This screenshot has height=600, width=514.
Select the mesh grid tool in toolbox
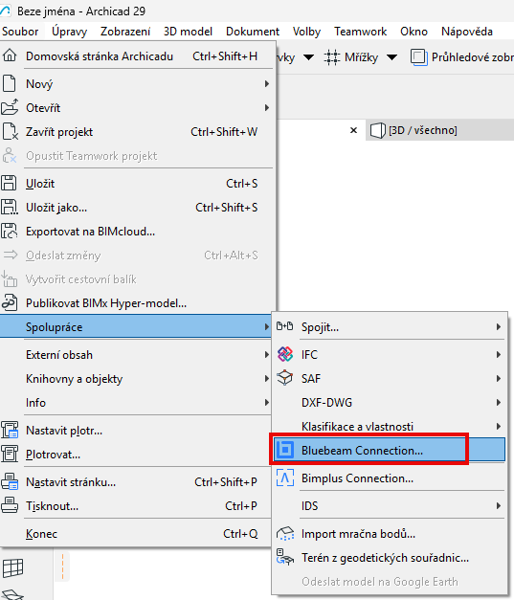13,568
